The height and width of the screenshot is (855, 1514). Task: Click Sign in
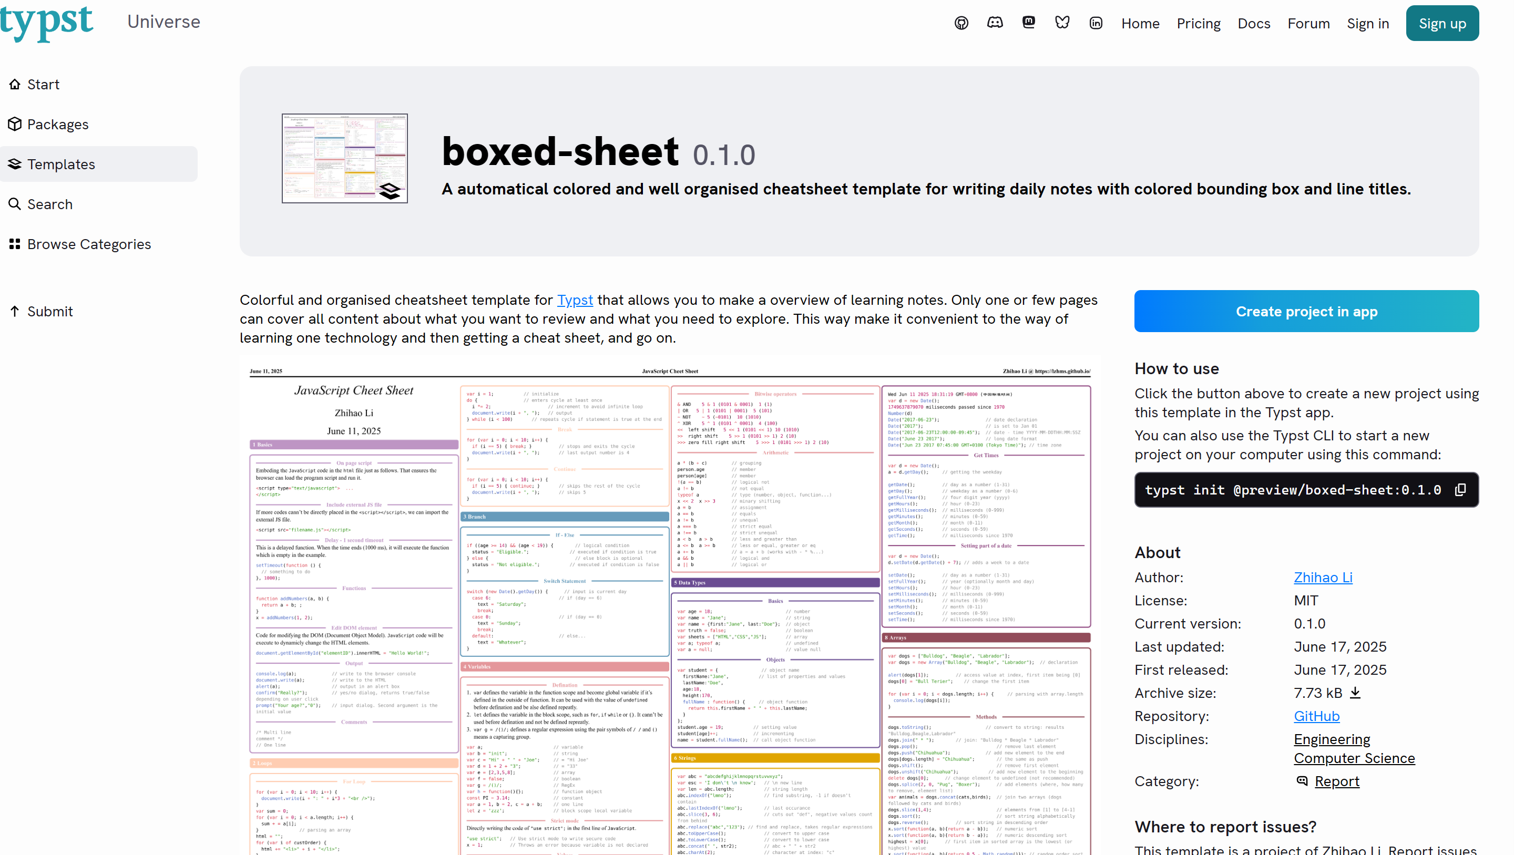pyautogui.click(x=1368, y=24)
